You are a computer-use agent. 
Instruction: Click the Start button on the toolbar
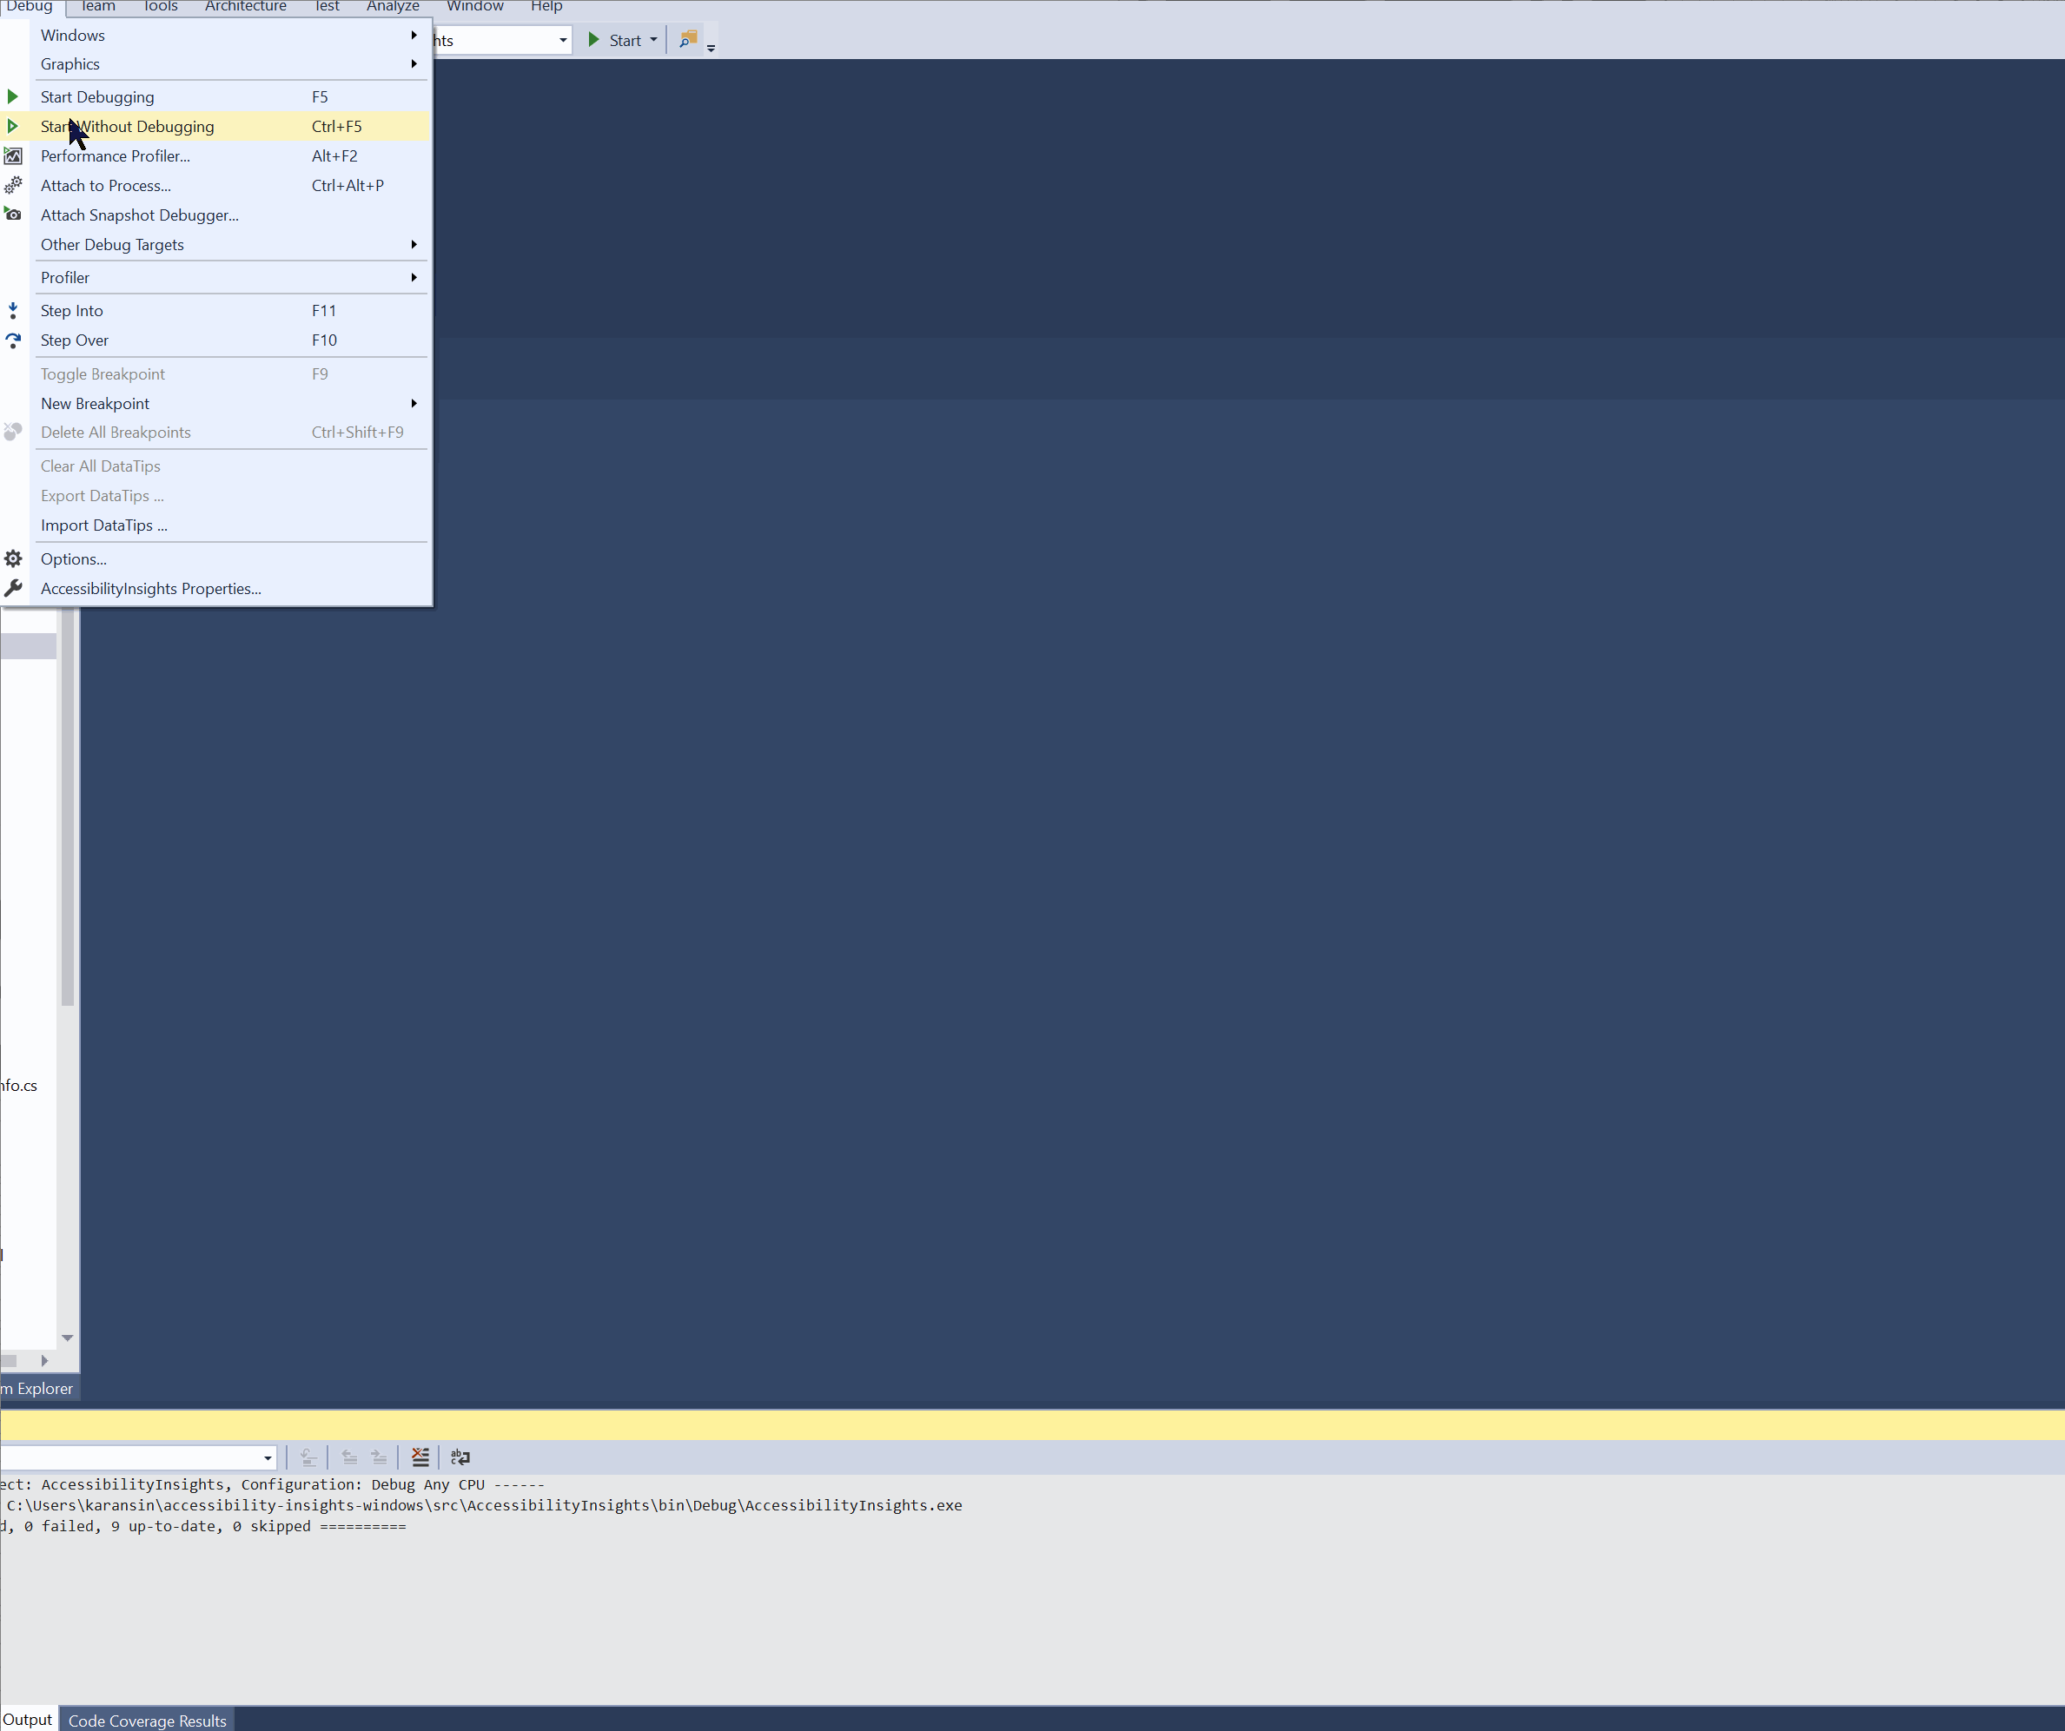click(x=619, y=39)
